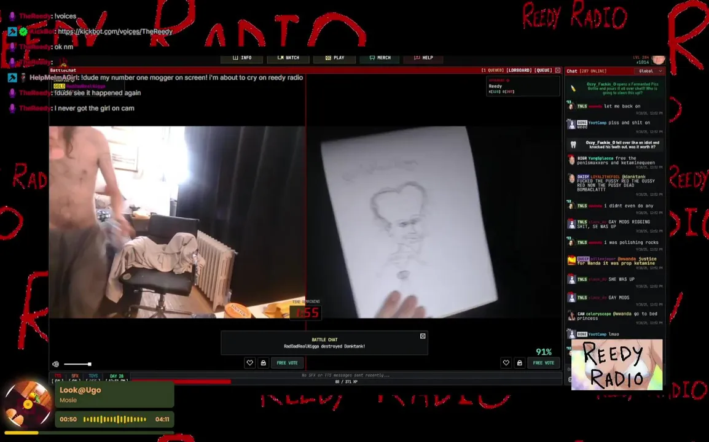Click the 'I never got the girl on cam' message
This screenshot has height=442, width=709.
point(95,109)
